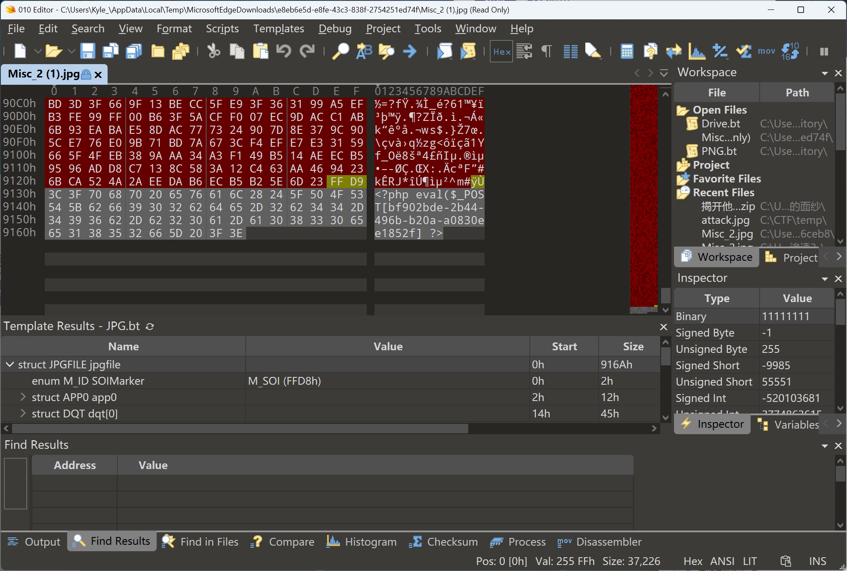Click the Replace (AB) toolbar icon

click(x=364, y=51)
